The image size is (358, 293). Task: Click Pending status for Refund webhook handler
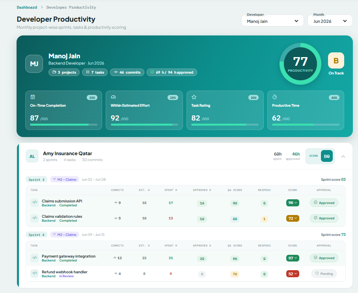coord(324,274)
